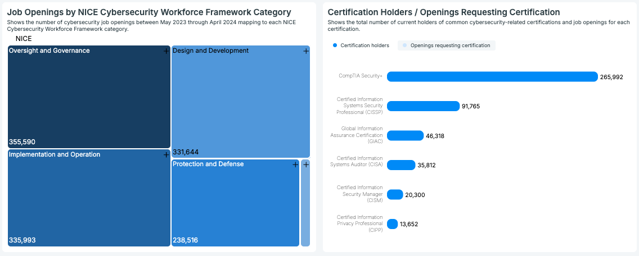The width and height of the screenshot is (639, 256).
Task: Click the CISA certification bar
Action: click(401, 165)
